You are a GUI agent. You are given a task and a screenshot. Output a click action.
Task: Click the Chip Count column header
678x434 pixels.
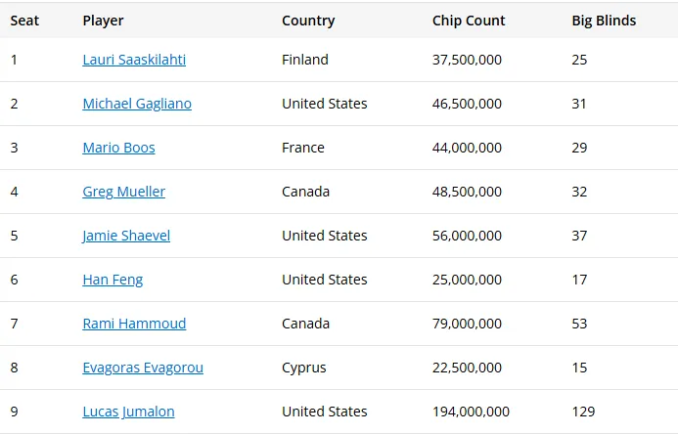point(469,21)
